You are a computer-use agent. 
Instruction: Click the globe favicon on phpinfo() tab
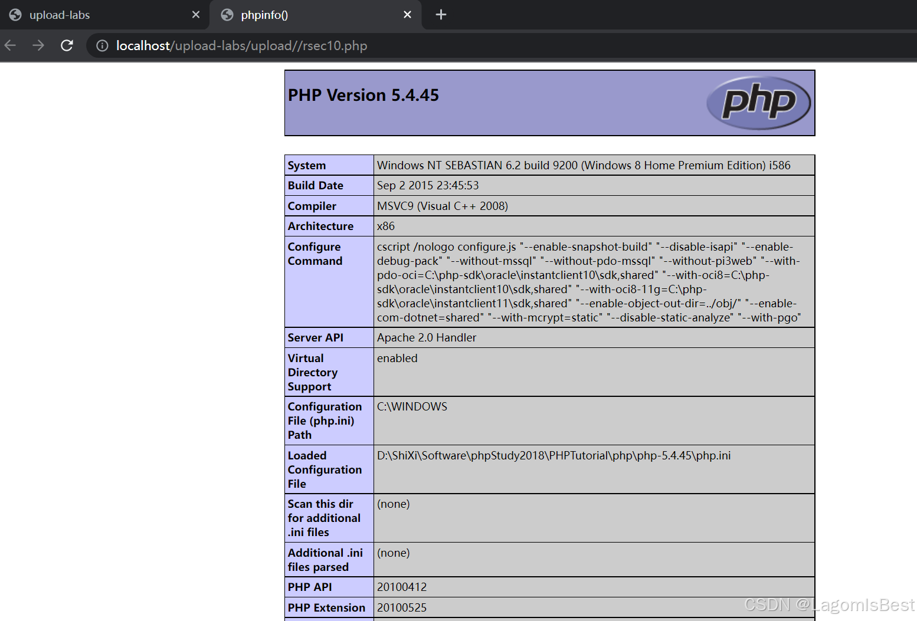coord(227,15)
